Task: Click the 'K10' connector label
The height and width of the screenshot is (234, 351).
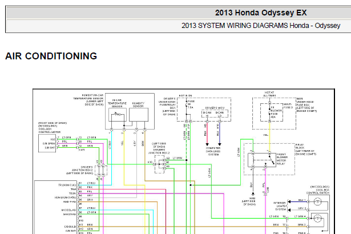Action: (150, 162)
